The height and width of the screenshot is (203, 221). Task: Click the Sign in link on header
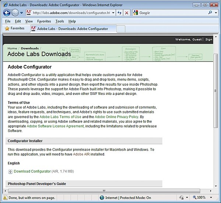click(x=209, y=39)
